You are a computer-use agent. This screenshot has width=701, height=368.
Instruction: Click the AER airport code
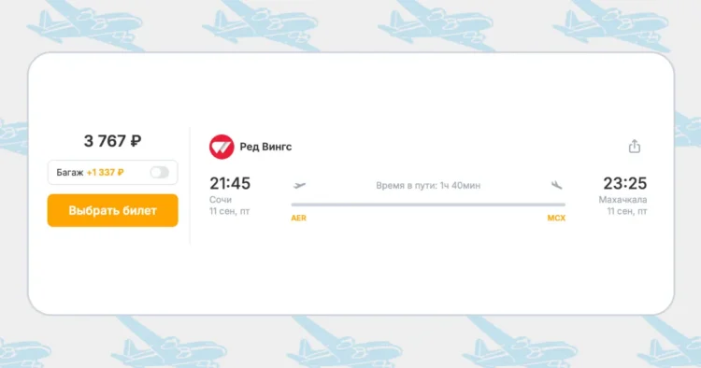[x=299, y=218]
